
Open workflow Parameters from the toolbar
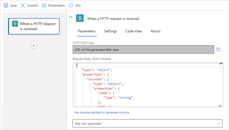tap(53, 5)
